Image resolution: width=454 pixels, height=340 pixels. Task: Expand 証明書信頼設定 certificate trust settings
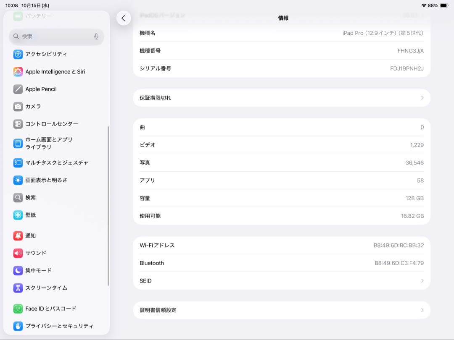(x=422, y=310)
